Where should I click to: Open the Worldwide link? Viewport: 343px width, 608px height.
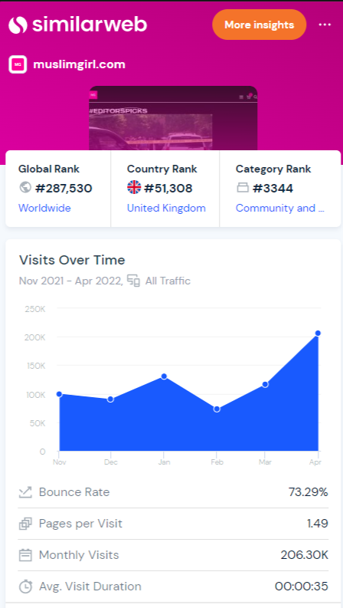44,209
